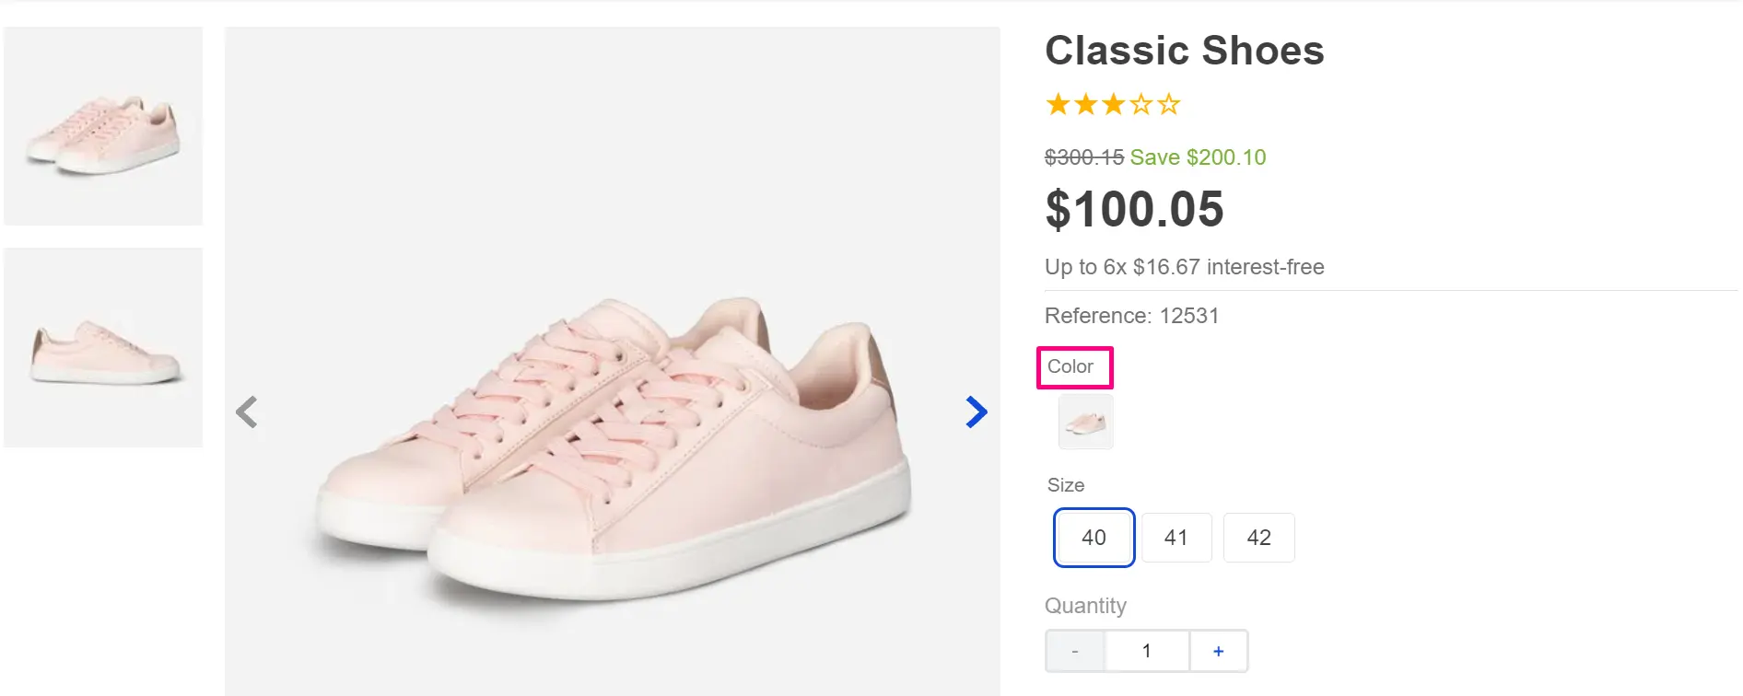Pick size 42
1743x696 pixels.
coord(1258,538)
